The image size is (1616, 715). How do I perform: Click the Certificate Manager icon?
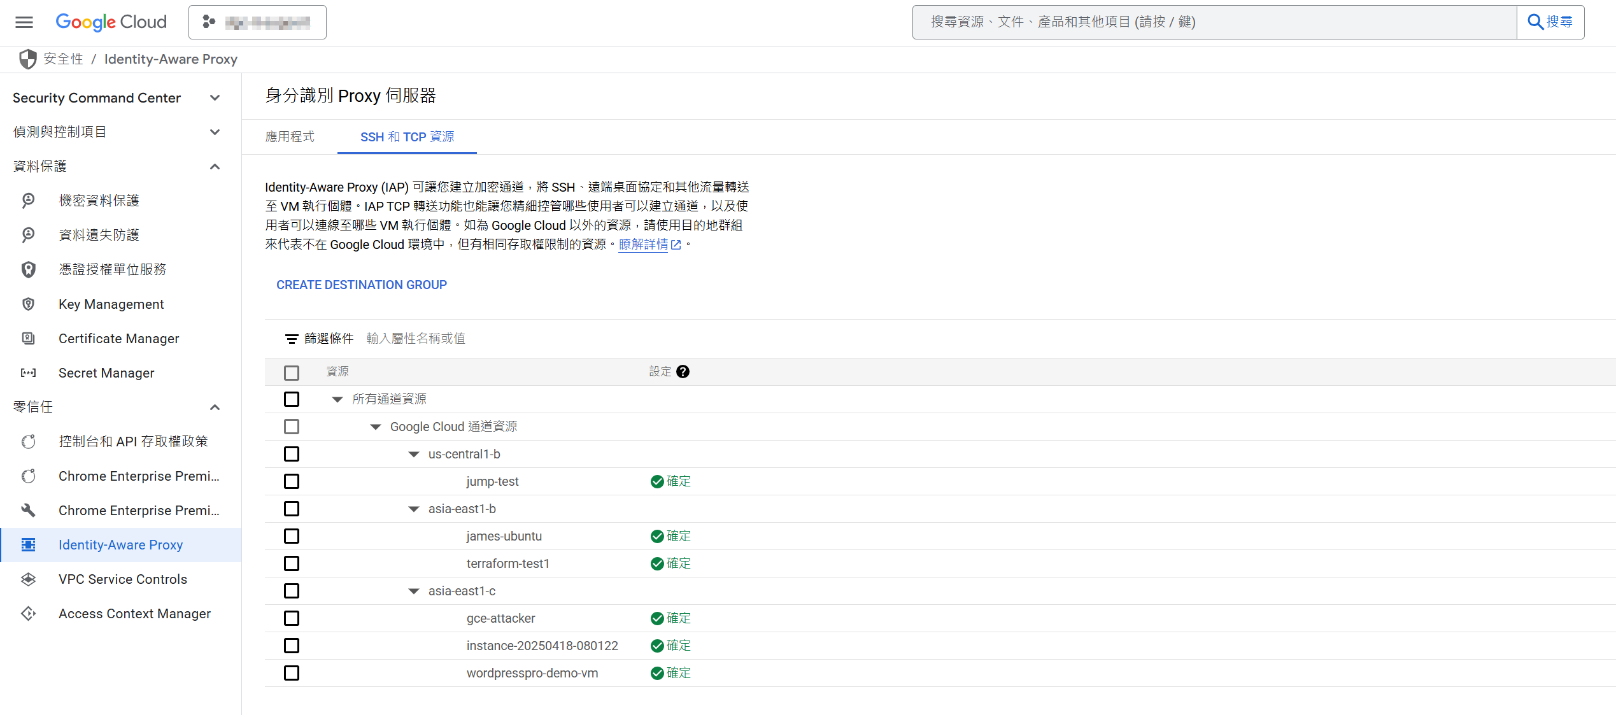click(28, 338)
